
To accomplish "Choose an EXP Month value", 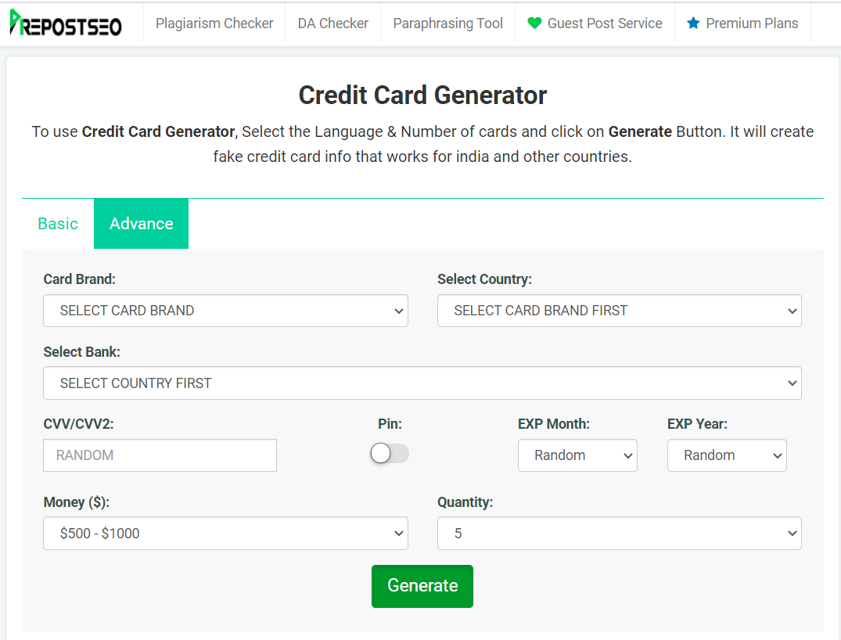I will (x=577, y=455).
